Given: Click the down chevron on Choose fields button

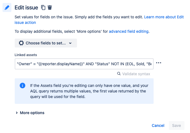Looking at the screenshot, I should (x=70, y=43).
